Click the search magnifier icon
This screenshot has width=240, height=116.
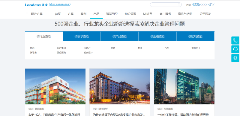179,4
